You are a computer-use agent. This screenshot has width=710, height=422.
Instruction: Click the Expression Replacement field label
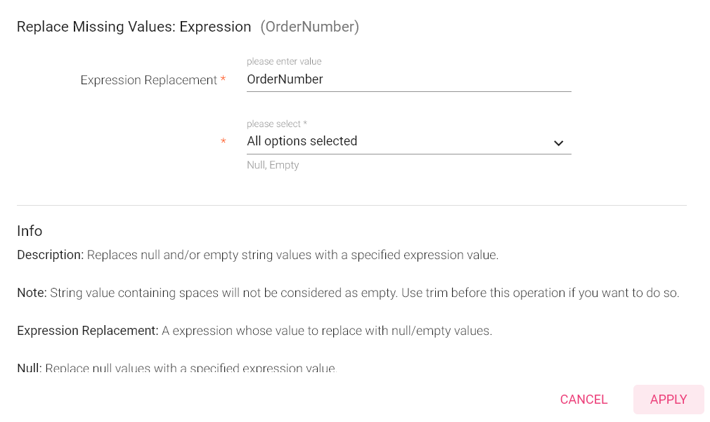point(148,79)
